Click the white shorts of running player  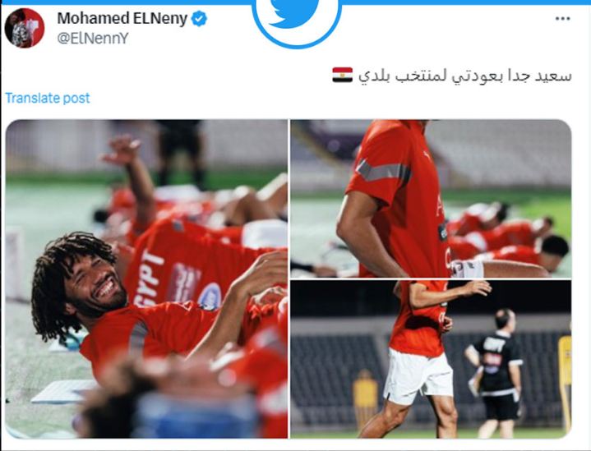pyautogui.click(x=418, y=375)
